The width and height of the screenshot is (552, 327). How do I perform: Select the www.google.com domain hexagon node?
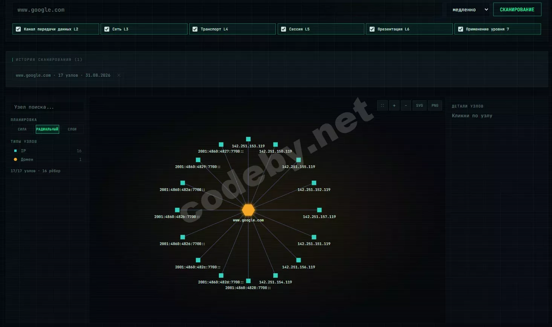248,210
